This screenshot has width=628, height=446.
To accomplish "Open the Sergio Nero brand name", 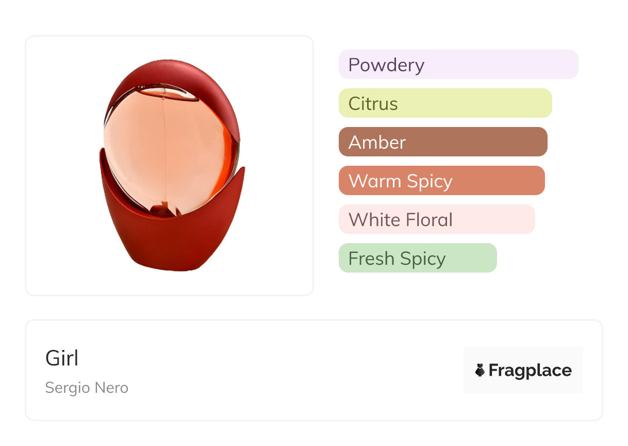I will tap(87, 388).
